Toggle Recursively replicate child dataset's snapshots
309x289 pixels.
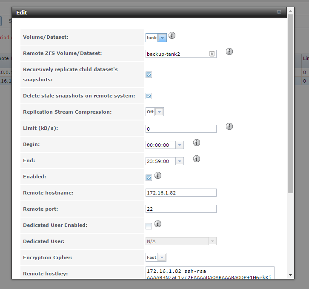click(x=149, y=75)
